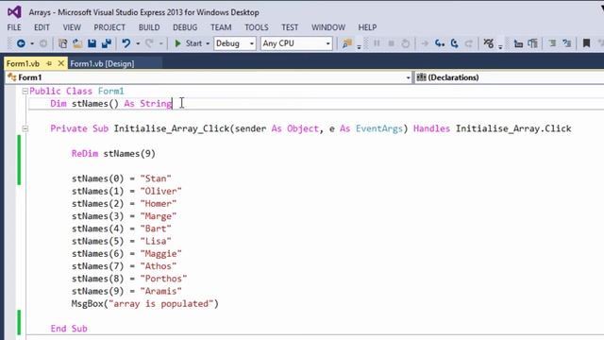The width and height of the screenshot is (604, 340).
Task: Open the TEAM menu
Action: tap(221, 27)
